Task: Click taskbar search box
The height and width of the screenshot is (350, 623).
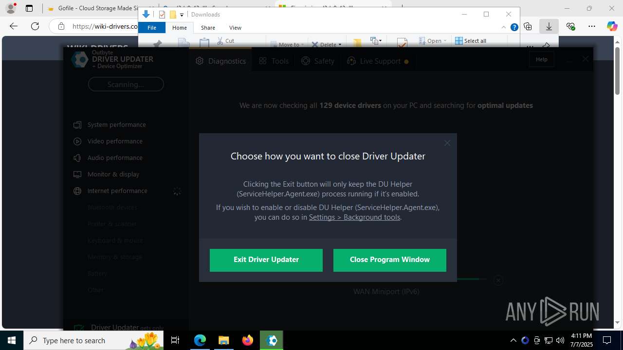Action: tap(93, 340)
